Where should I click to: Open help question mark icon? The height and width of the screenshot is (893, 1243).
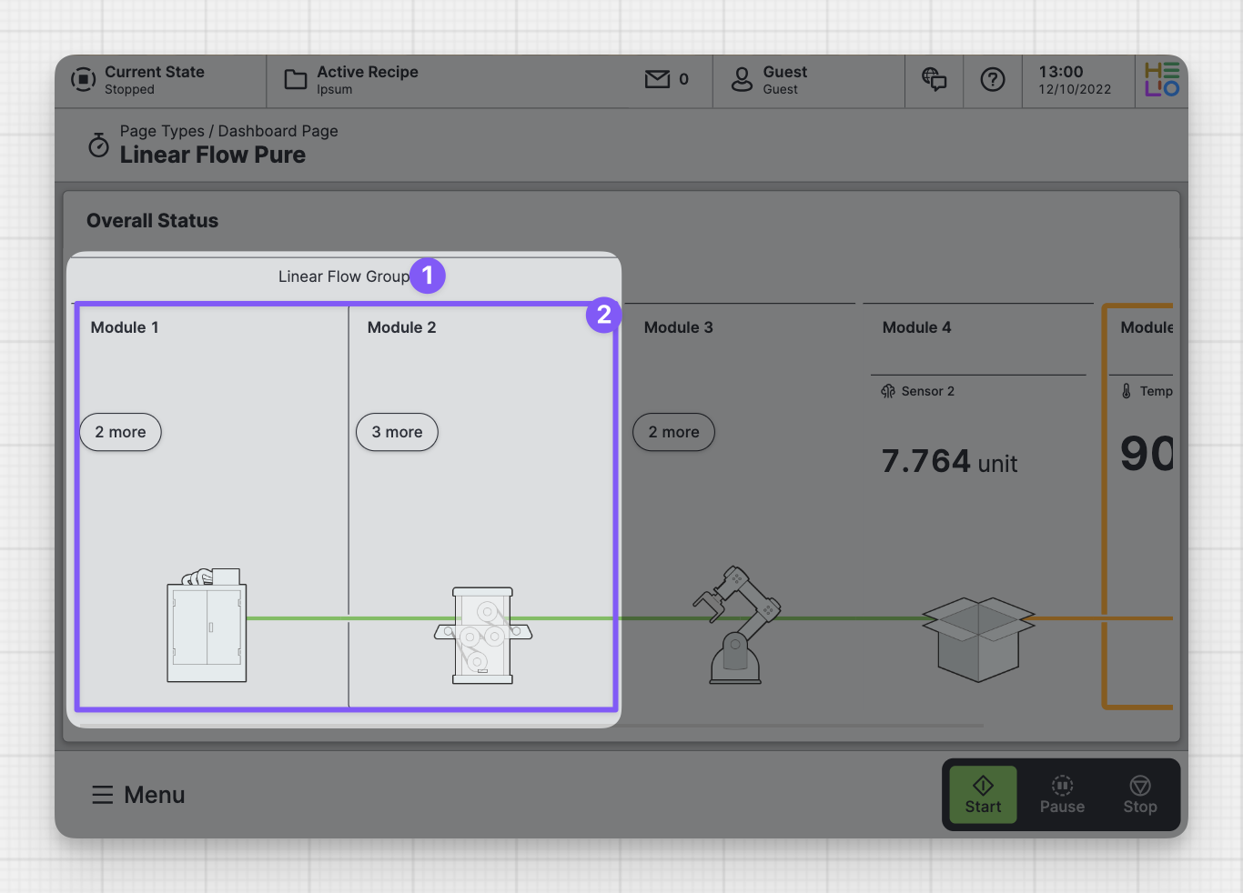pyautogui.click(x=993, y=80)
